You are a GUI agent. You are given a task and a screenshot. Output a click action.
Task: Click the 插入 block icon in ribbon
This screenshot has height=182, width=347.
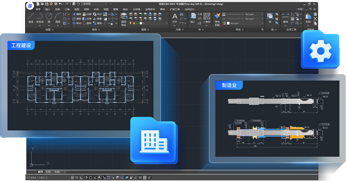coord(193,16)
